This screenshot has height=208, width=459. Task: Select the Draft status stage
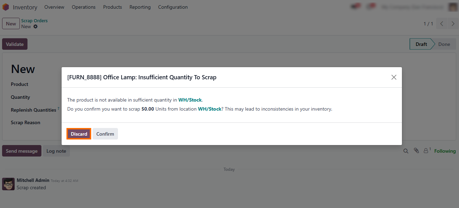(421, 44)
